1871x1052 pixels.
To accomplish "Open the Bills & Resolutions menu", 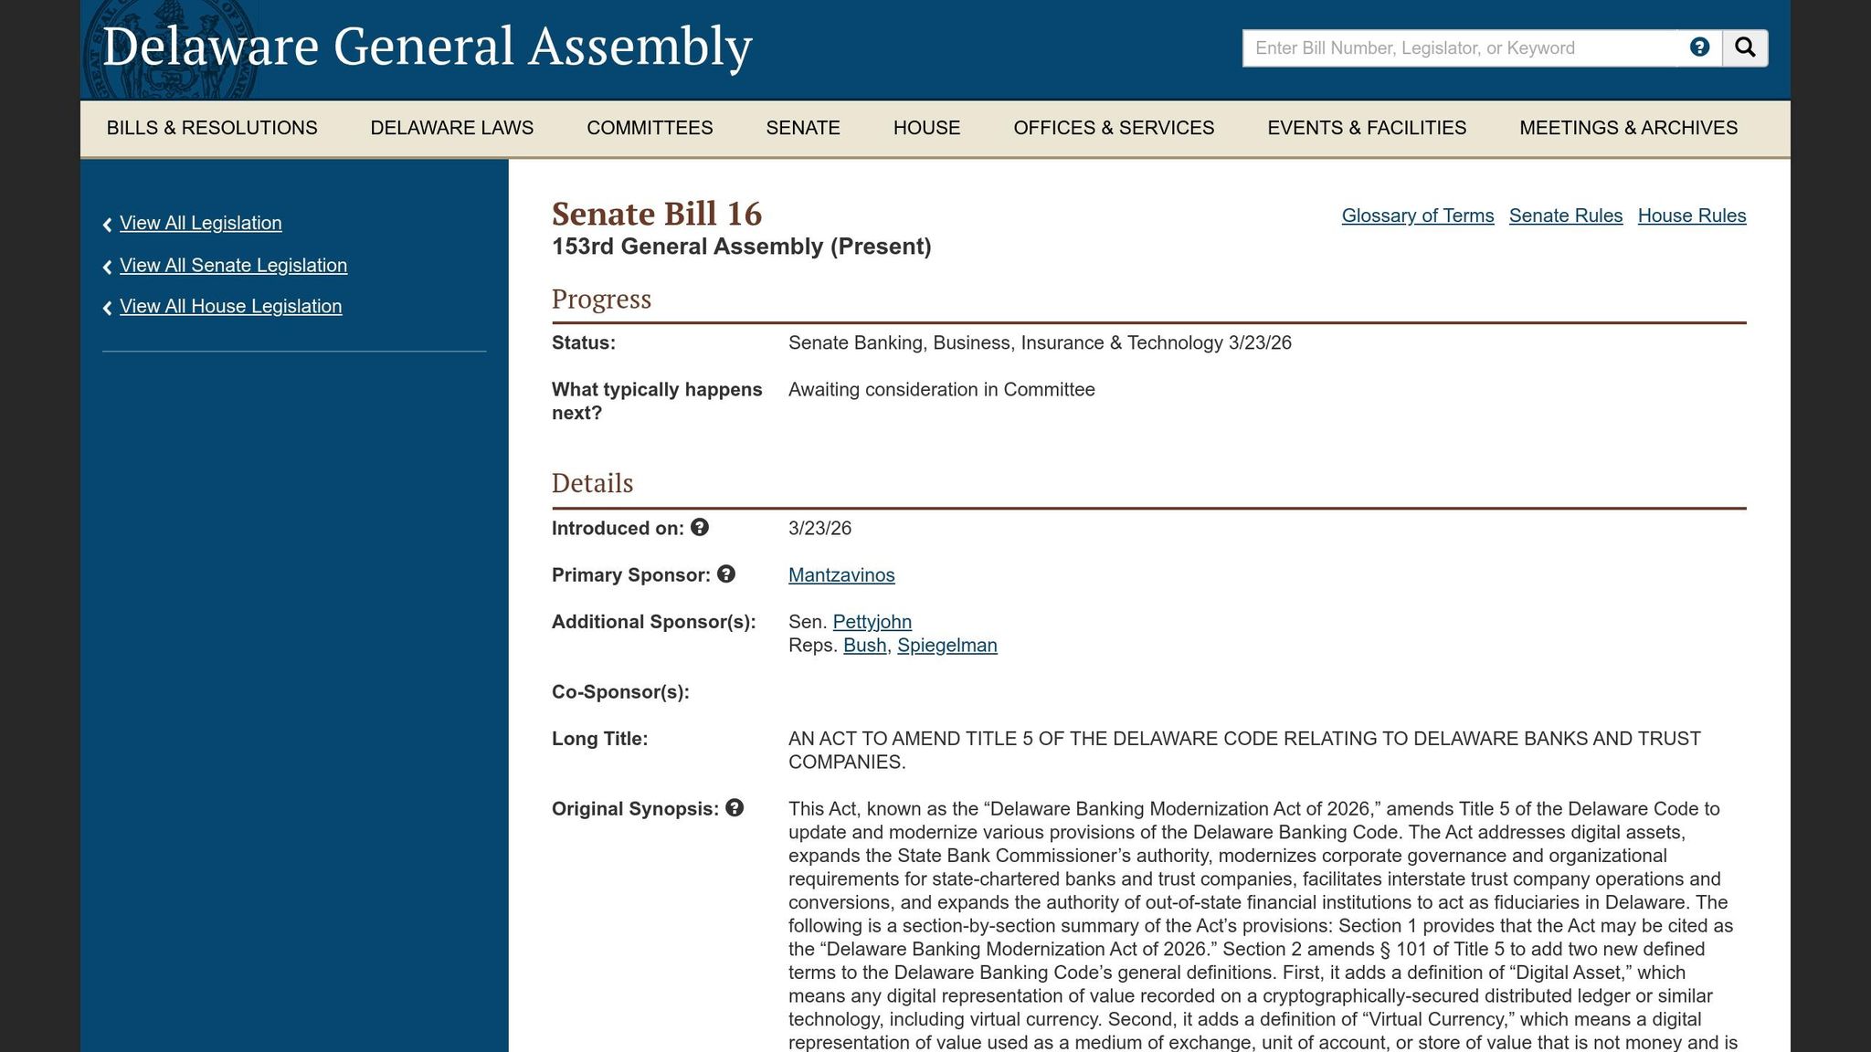I will tap(211, 128).
